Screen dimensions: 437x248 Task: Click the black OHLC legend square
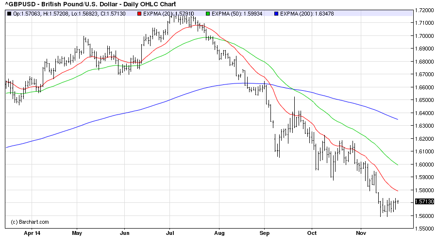tap(9, 13)
